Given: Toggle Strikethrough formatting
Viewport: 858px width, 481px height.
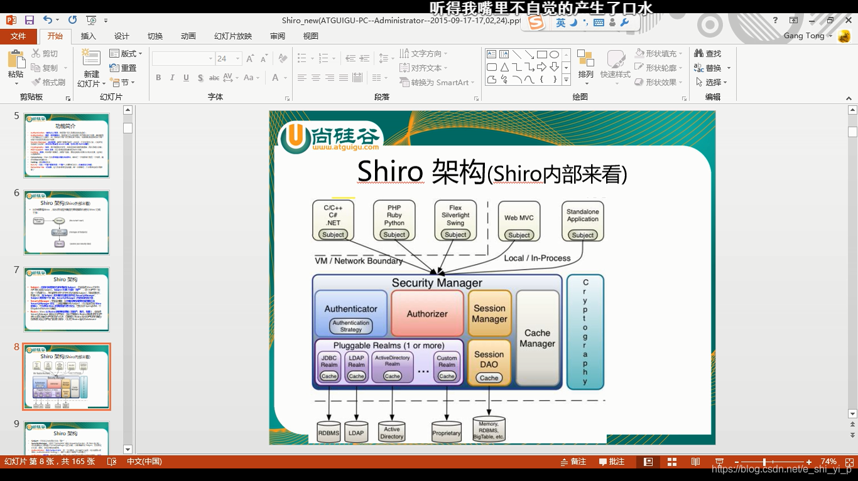Looking at the screenshot, I should point(214,78).
